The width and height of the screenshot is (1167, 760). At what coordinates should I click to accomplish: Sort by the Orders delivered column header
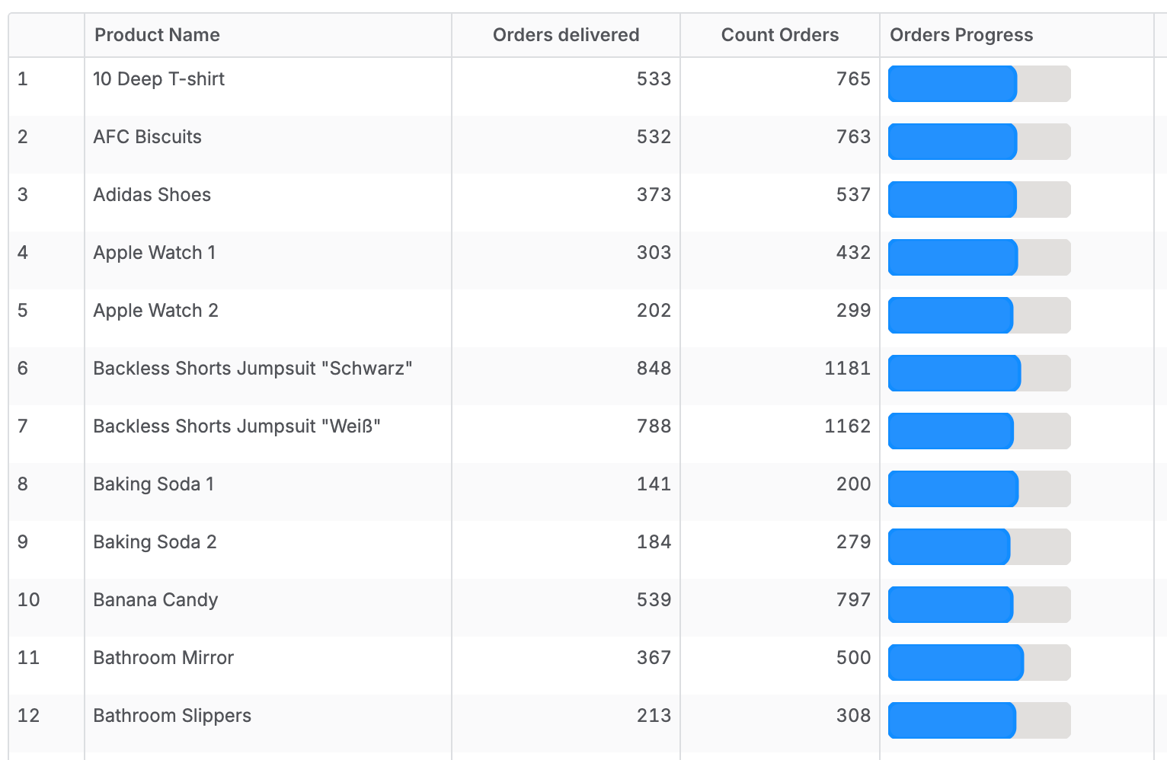click(x=565, y=35)
